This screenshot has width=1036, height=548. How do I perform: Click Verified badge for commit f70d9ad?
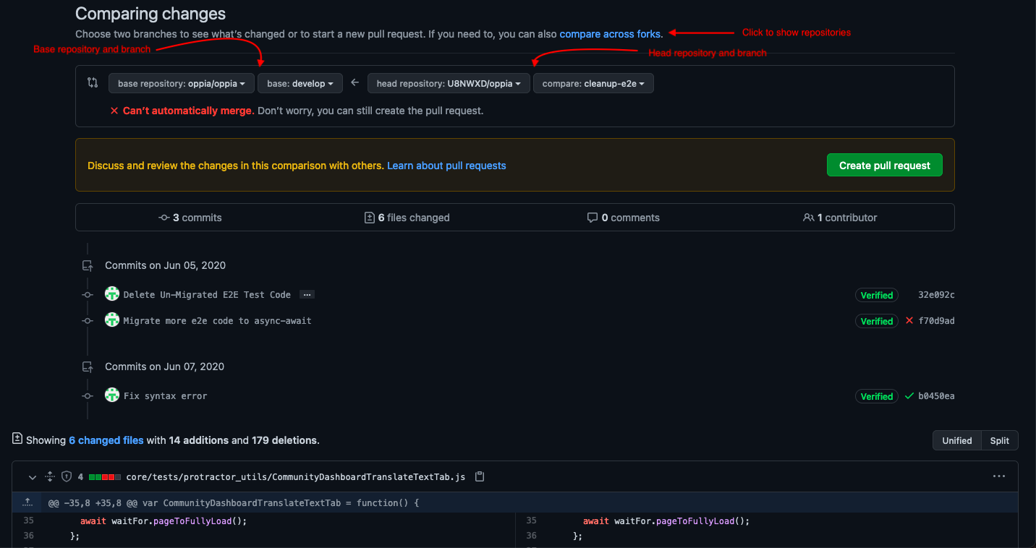[x=877, y=321]
